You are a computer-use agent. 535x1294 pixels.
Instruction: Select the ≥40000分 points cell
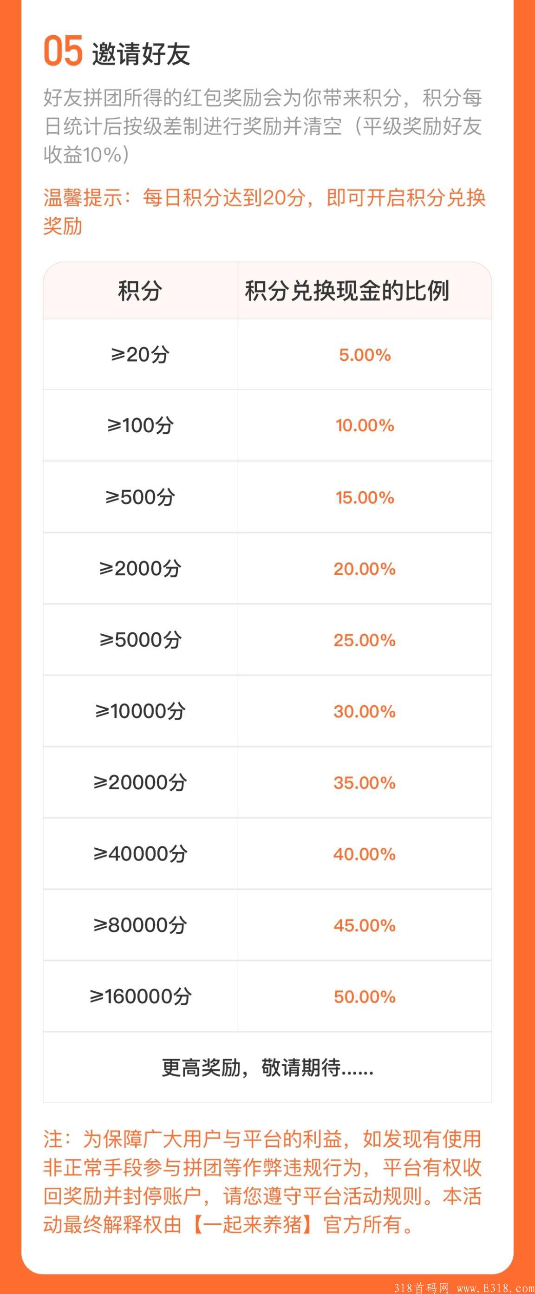(x=140, y=854)
